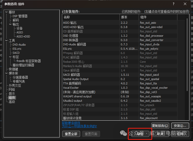Expand the 显示 tree node
This screenshot has width=193, height=141.
point(6,94)
